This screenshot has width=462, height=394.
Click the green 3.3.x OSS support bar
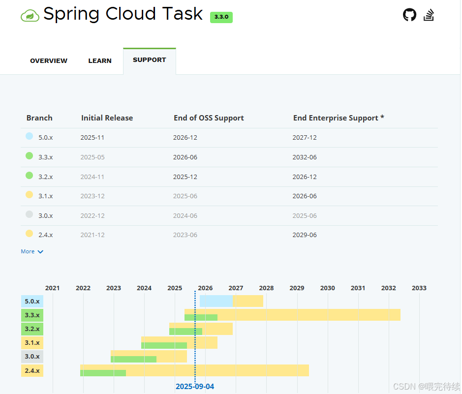coord(201,317)
